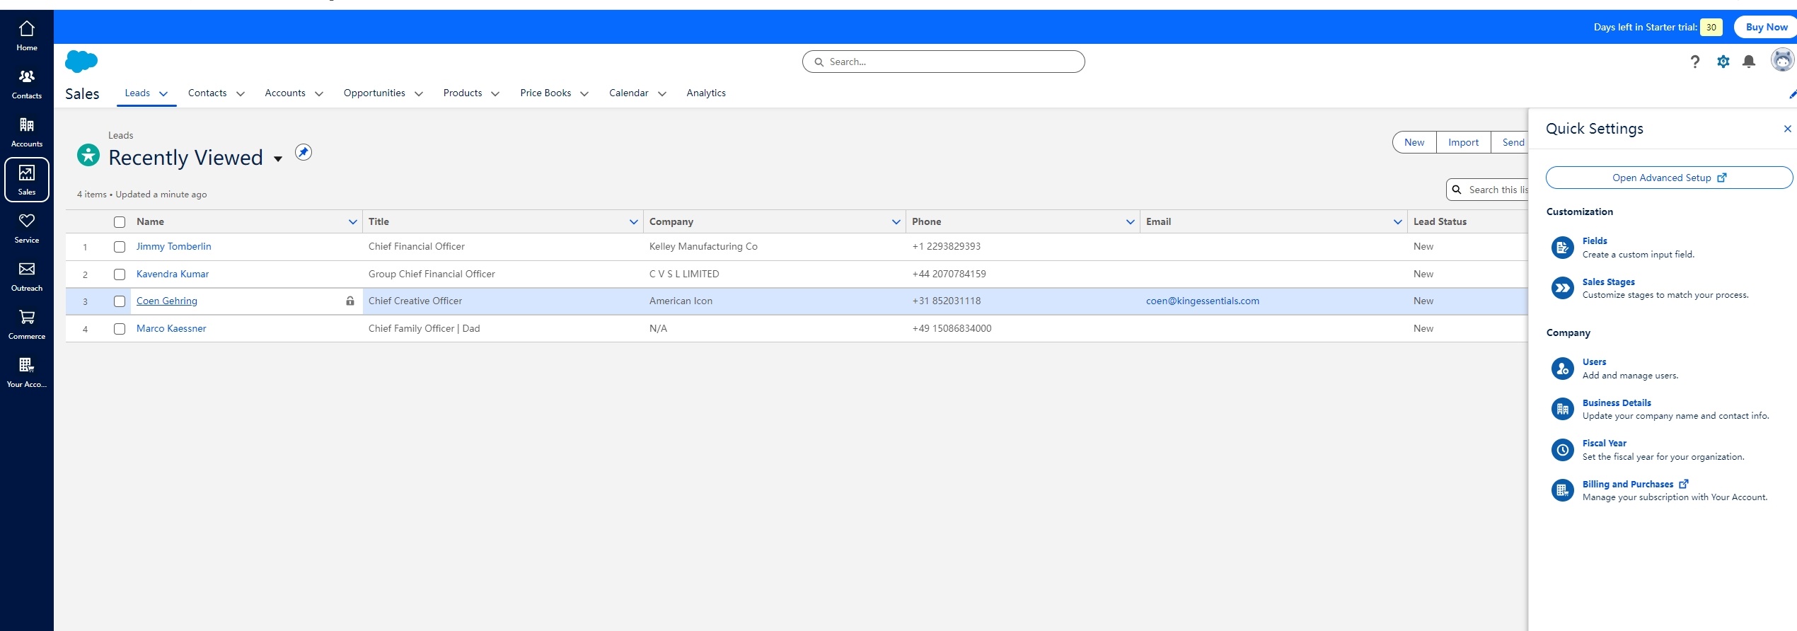This screenshot has height=631, width=1797.
Task: Open the Sales Stages link in Quick Settings
Action: (x=1608, y=282)
